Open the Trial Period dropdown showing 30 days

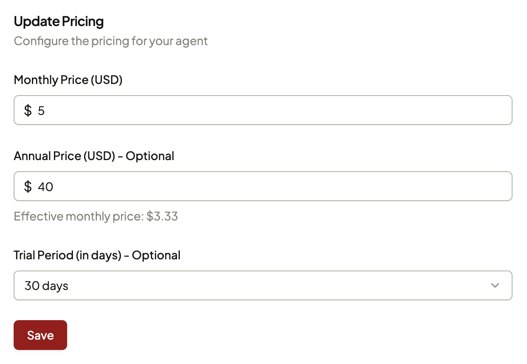(x=263, y=285)
